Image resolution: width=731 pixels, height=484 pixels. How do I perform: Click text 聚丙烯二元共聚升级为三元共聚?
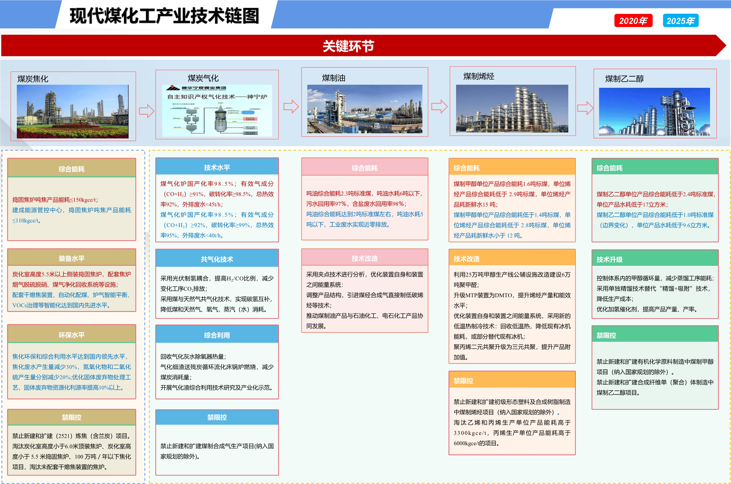pos(495,347)
